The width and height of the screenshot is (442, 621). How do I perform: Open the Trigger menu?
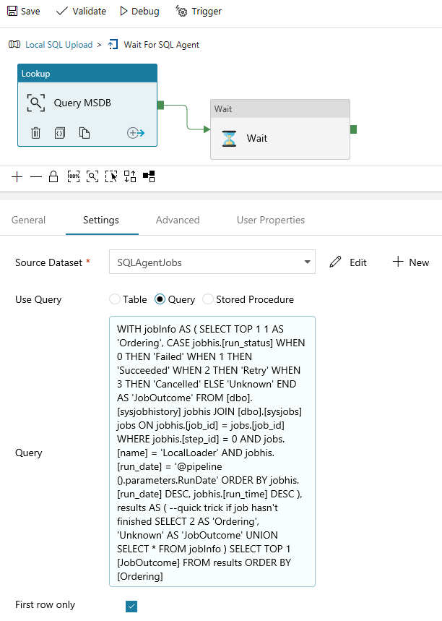[199, 12]
